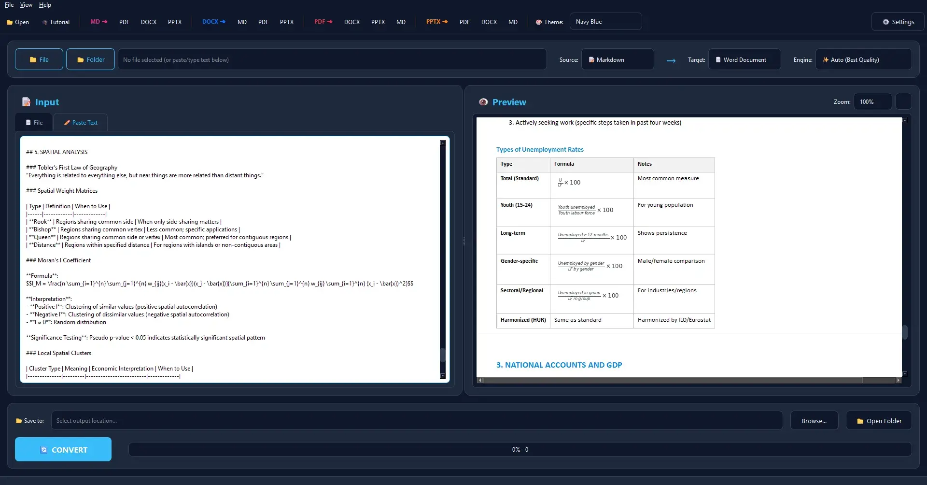
Task: Expand the Engine dropdown showing Auto (Best Quality)
Action: (864, 59)
